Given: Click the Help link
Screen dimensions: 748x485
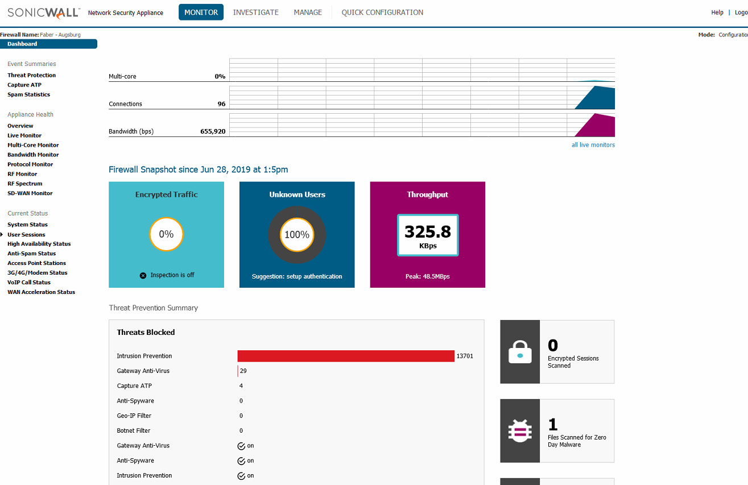Looking at the screenshot, I should click(717, 13).
